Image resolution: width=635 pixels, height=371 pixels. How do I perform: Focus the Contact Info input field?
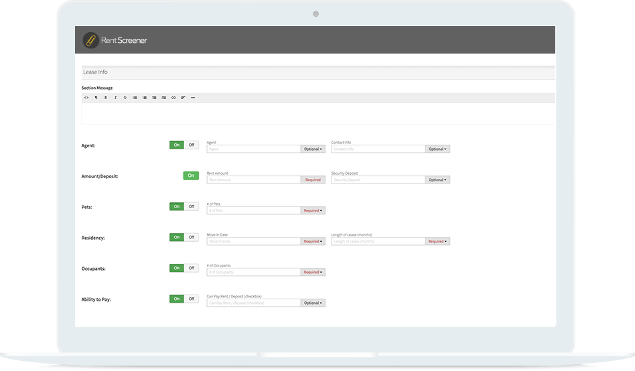click(x=378, y=149)
